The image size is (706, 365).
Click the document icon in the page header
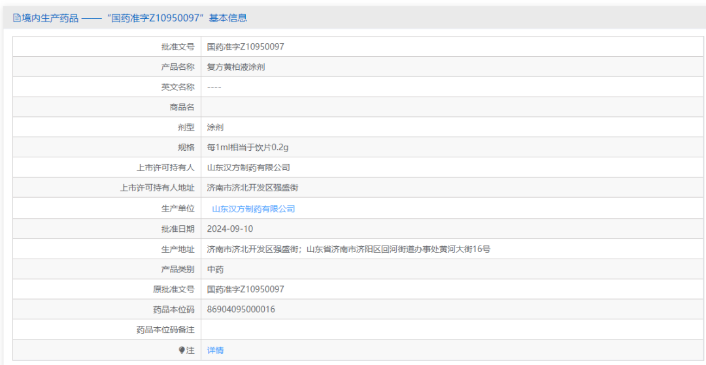[x=17, y=18]
